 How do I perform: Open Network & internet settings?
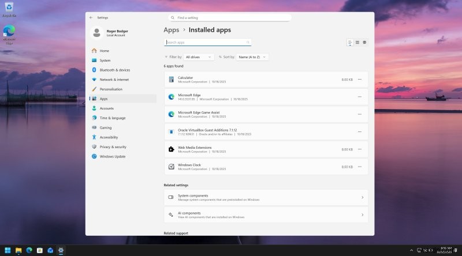[x=123, y=80]
